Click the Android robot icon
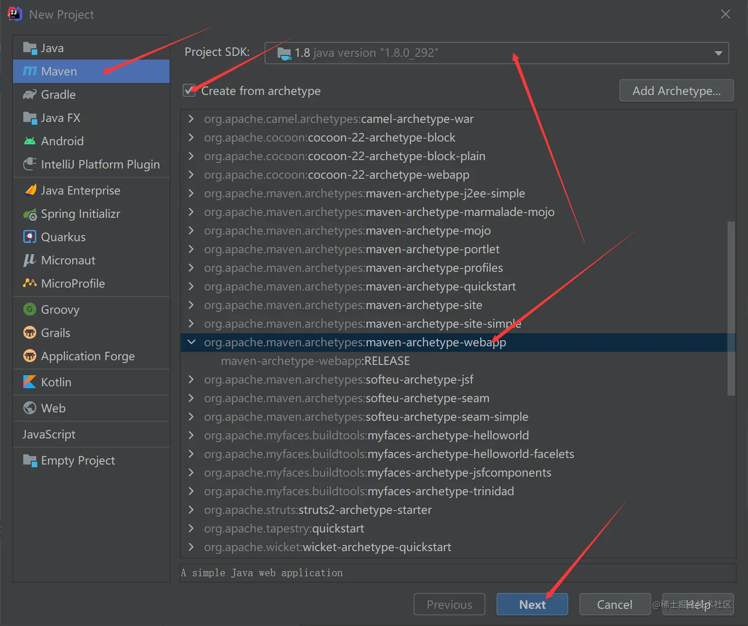 30,141
